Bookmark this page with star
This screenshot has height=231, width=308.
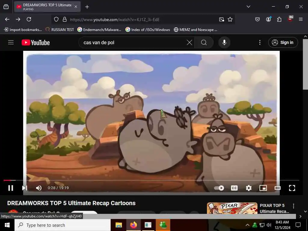(x=230, y=20)
